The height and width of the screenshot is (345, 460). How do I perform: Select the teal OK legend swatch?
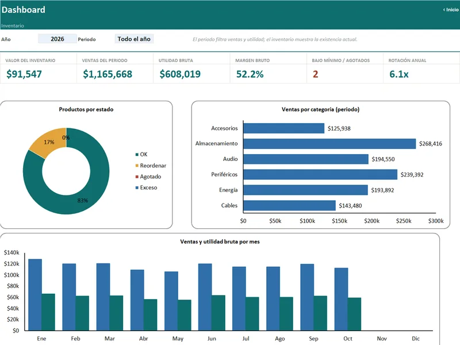137,155
